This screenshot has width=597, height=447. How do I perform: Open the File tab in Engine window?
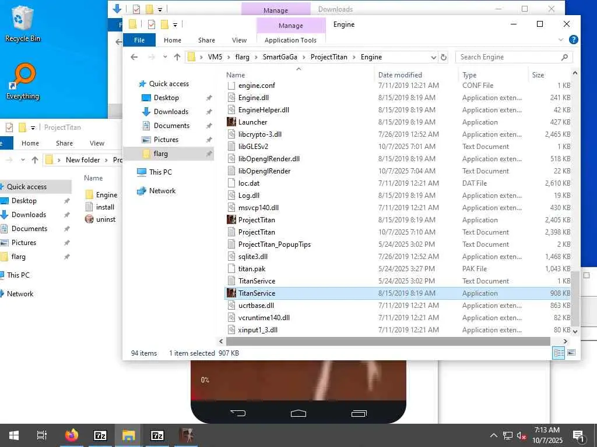(139, 40)
